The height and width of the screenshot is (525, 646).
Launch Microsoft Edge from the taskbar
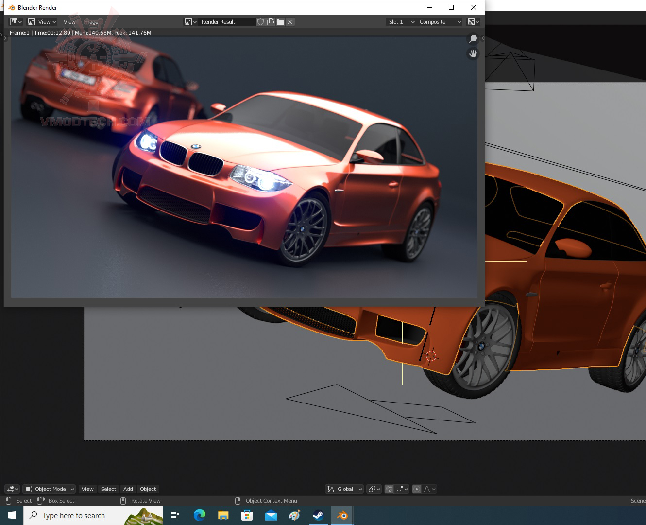point(199,515)
